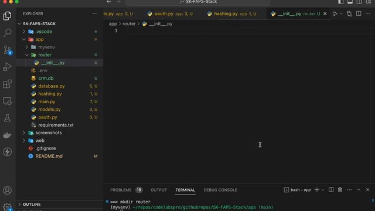This screenshot has width=375, height=211.
Task: Open the Manage gear icon
Action: [x=7, y=207]
